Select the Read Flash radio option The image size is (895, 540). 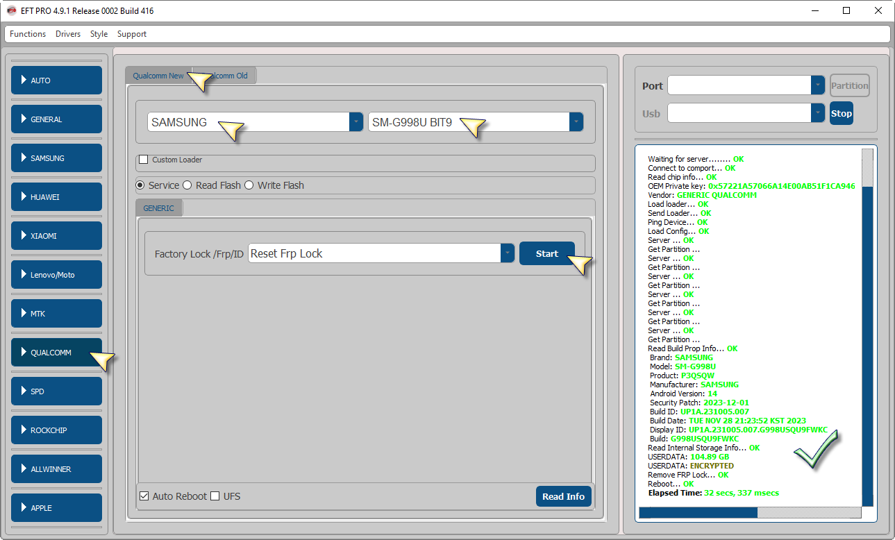(x=187, y=185)
